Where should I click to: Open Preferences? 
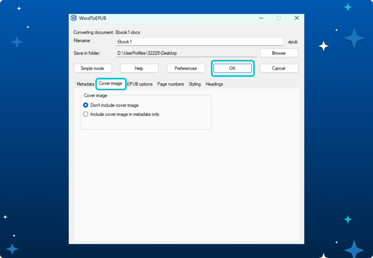[x=186, y=68]
